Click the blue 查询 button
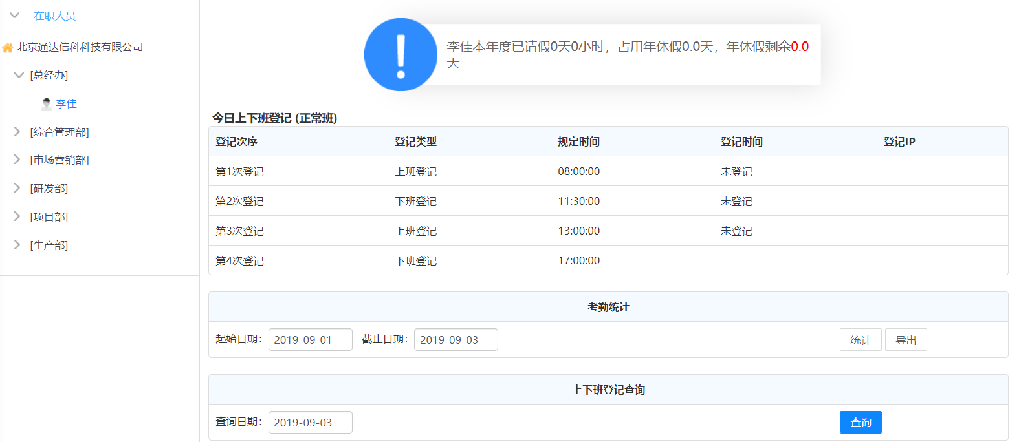This screenshot has width=1010, height=442. [x=860, y=423]
